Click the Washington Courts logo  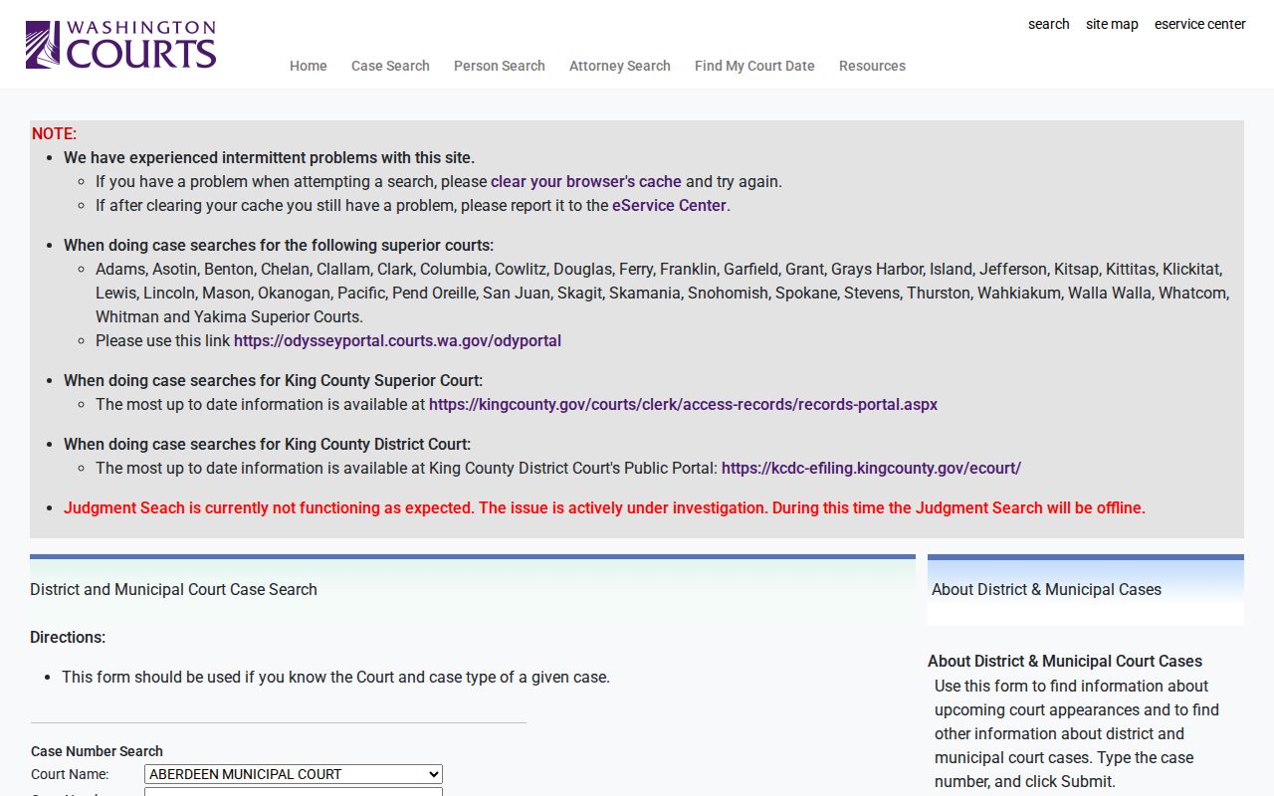120,45
